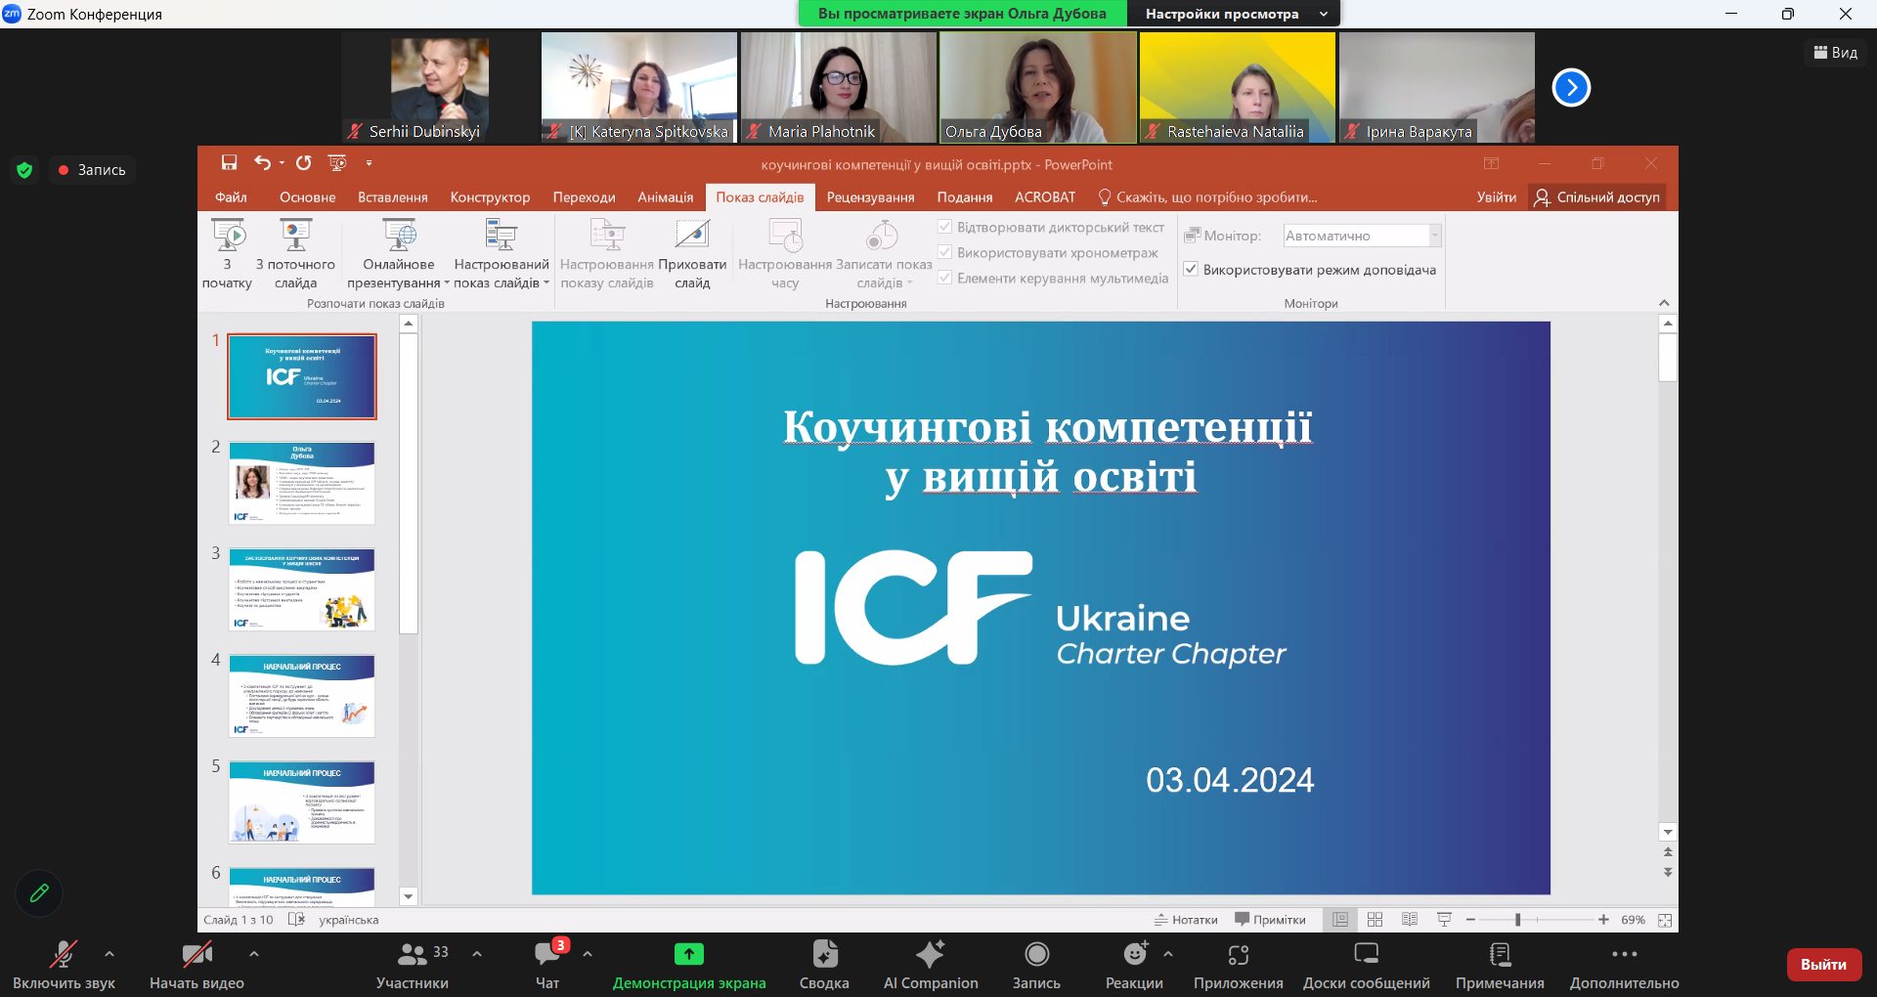Image resolution: width=1877 pixels, height=997 pixels.
Task: Collapse the PowerPoint ribbon arrow
Action: [x=1665, y=303]
